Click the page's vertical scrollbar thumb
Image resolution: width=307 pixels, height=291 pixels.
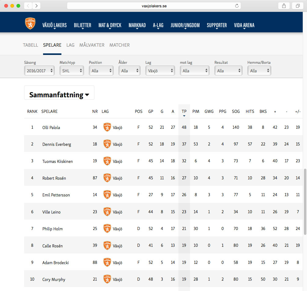pos(305,201)
